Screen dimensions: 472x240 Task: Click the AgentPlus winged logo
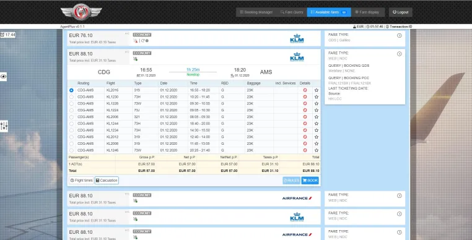(81, 12)
